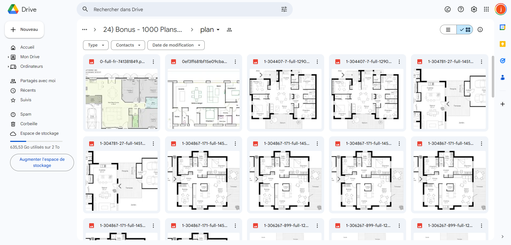Open more actions for 0ef3ff681bf15e09cba file

235,62
